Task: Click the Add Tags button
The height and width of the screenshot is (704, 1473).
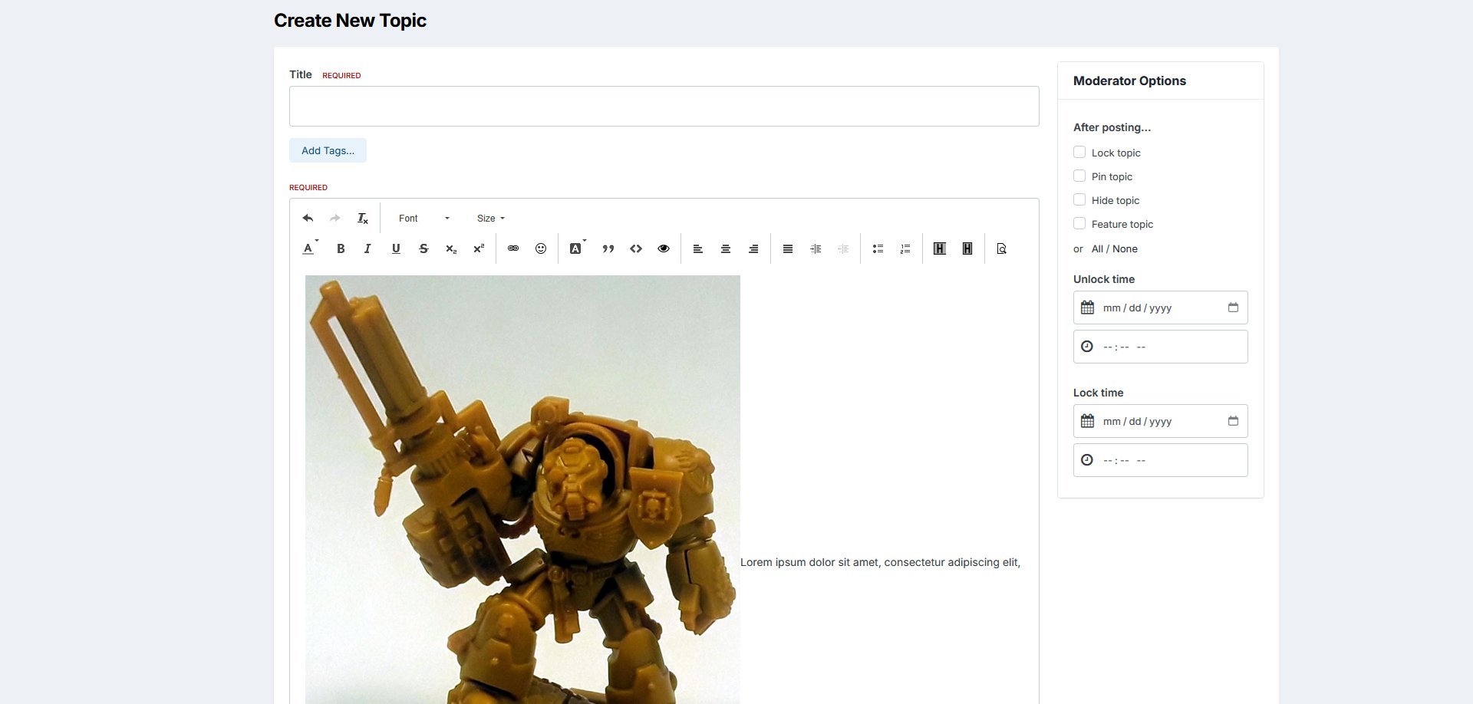Action: [328, 150]
